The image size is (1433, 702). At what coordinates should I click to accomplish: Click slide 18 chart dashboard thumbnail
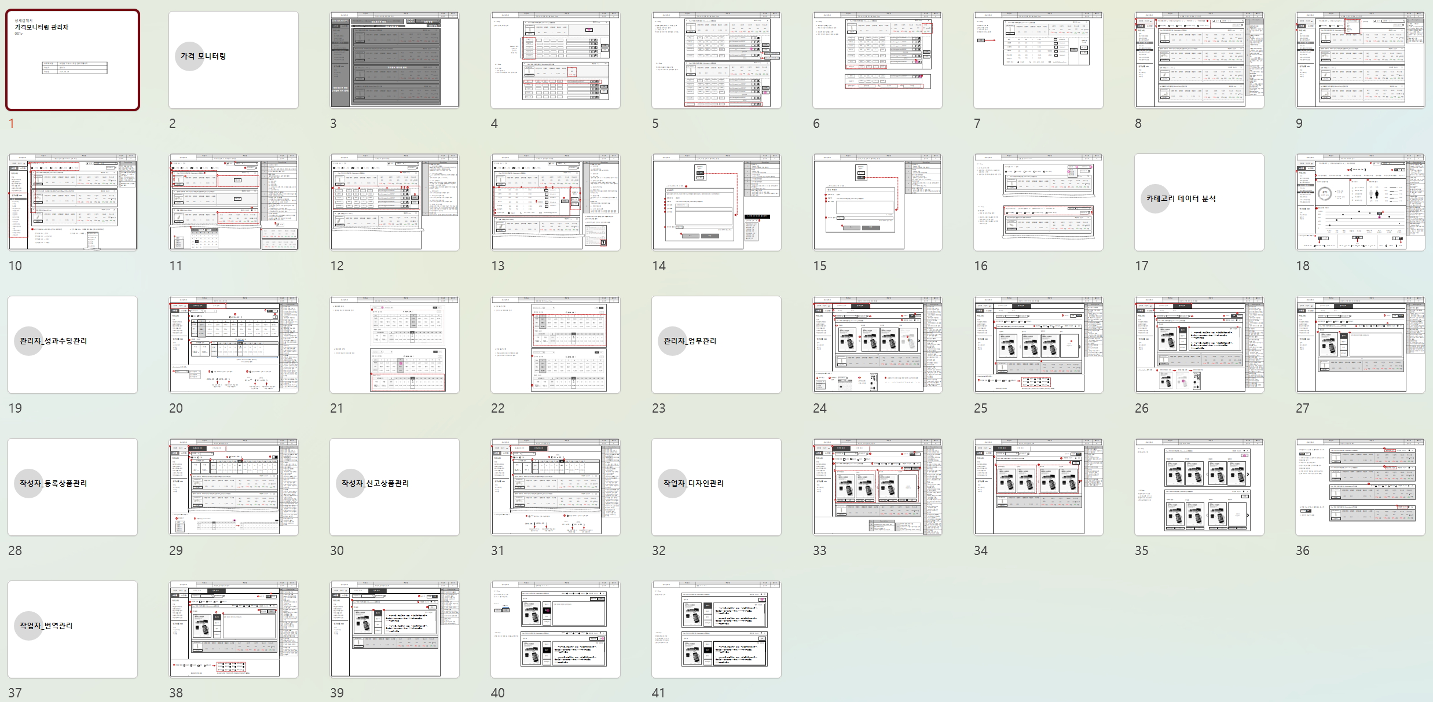(1360, 202)
